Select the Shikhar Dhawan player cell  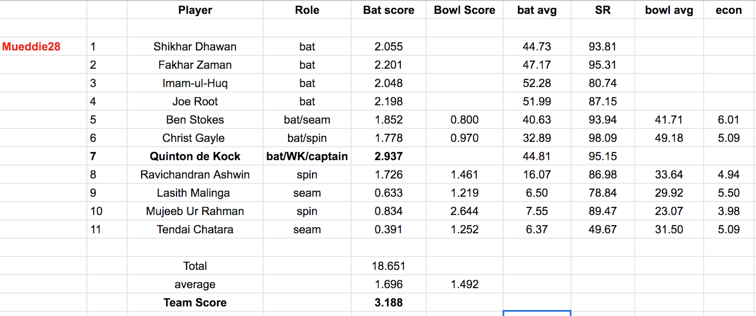pos(195,47)
